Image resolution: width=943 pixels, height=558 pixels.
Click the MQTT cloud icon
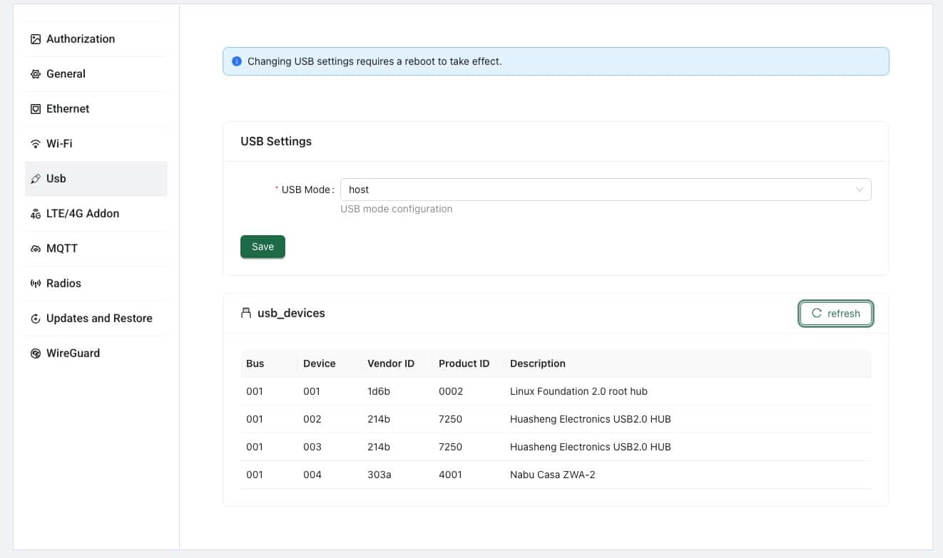(x=36, y=249)
